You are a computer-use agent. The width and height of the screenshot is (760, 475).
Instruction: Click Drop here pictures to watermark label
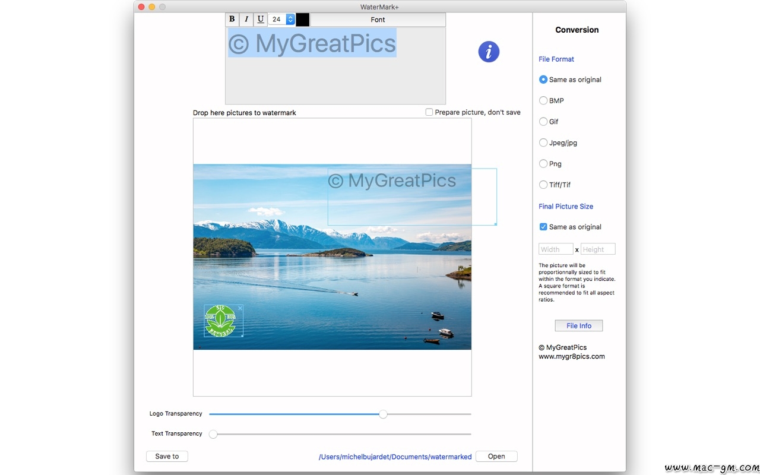pyautogui.click(x=245, y=113)
